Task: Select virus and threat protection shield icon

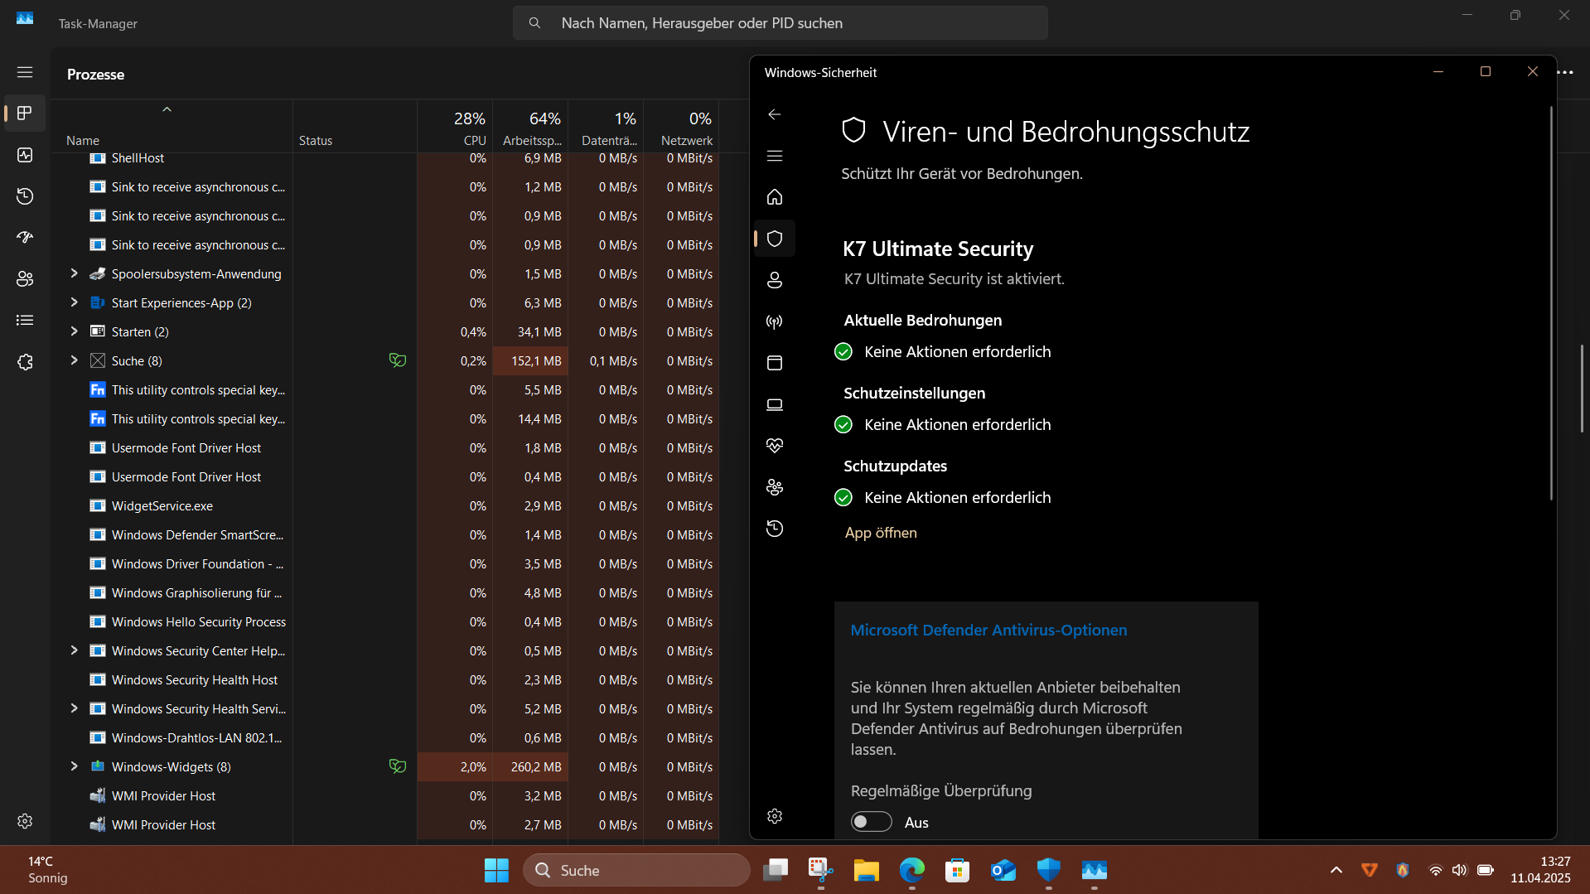Action: click(775, 239)
